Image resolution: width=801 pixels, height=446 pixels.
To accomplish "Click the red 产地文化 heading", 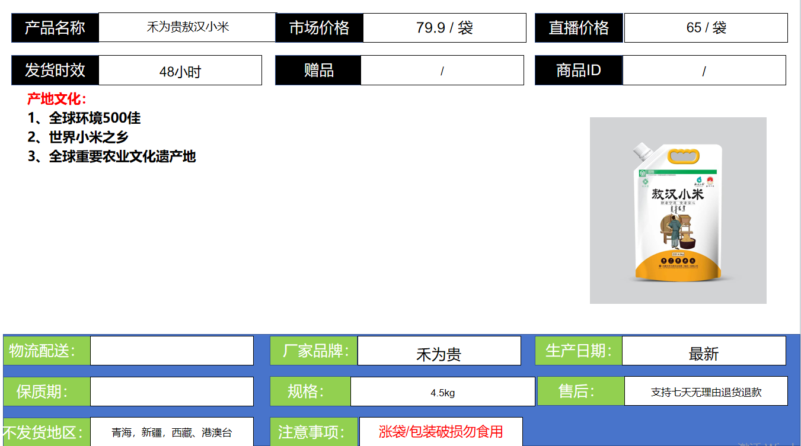I will [x=57, y=99].
